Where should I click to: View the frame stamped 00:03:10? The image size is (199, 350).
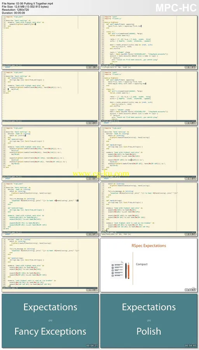pos(149,209)
